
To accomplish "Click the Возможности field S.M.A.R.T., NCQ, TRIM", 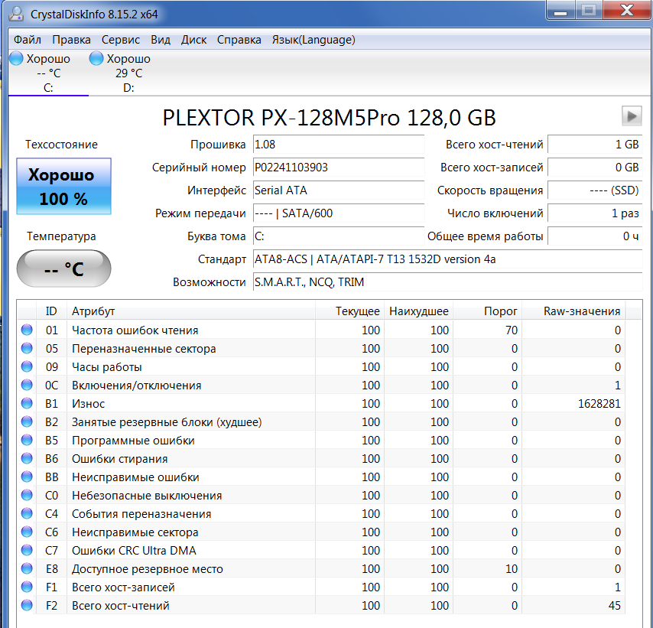I will tap(447, 282).
